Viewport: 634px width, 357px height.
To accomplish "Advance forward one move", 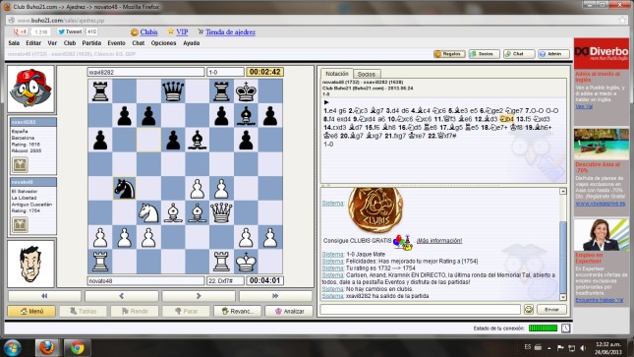I will (199, 296).
